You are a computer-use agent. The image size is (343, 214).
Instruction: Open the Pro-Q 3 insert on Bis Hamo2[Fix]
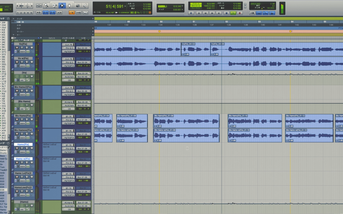(x=68, y=91)
